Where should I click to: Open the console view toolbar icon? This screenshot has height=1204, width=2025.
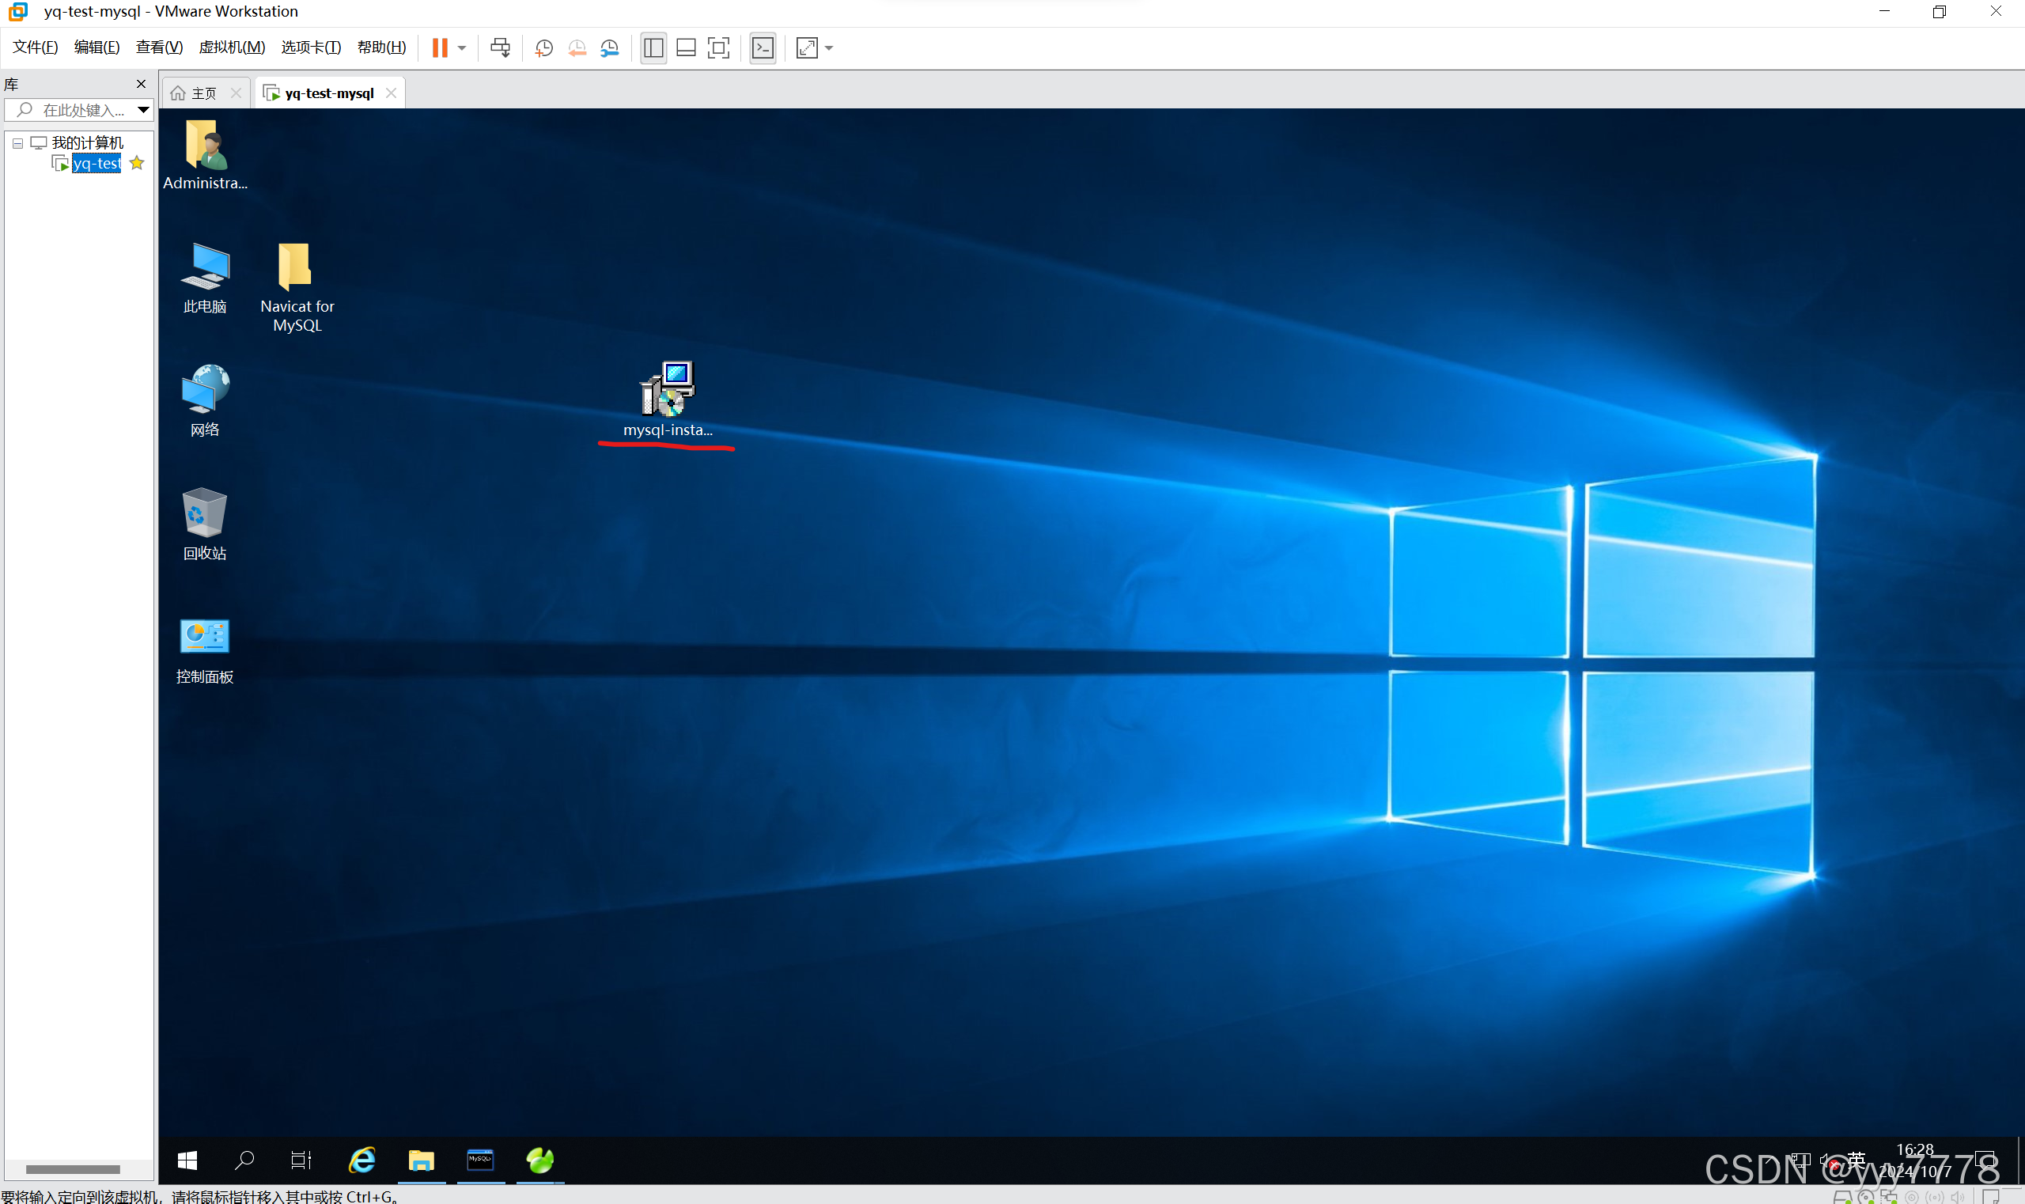(x=763, y=48)
